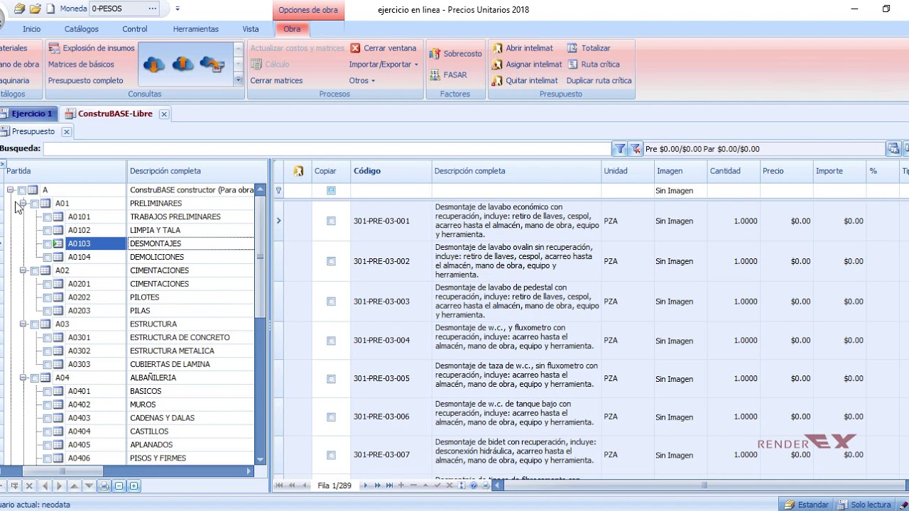Click Duplicar ruta crítica
This screenshot has width=909, height=511.
(599, 81)
